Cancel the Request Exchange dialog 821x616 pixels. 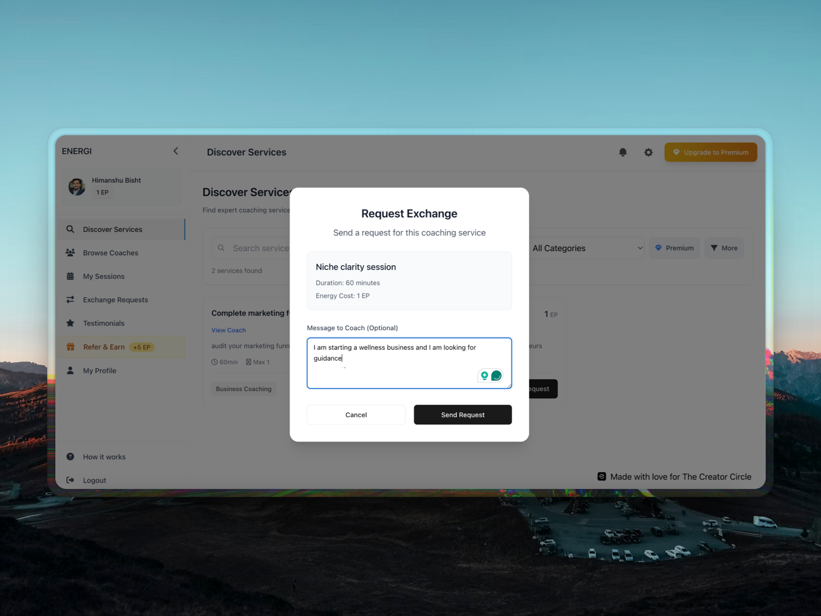point(356,415)
